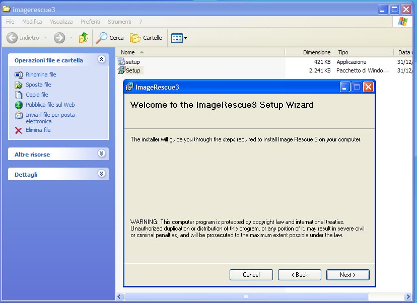Expand the Dettagli panel
Screen dimensions: 417x303
101,174
